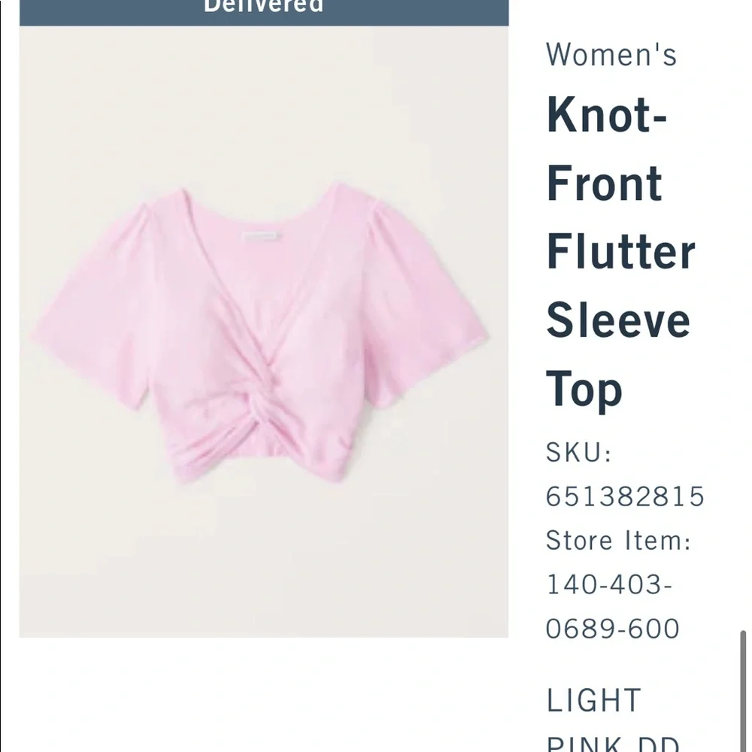Click the Delivered banner to expand shipping details
Screen dimensions: 752x752
click(262, 8)
